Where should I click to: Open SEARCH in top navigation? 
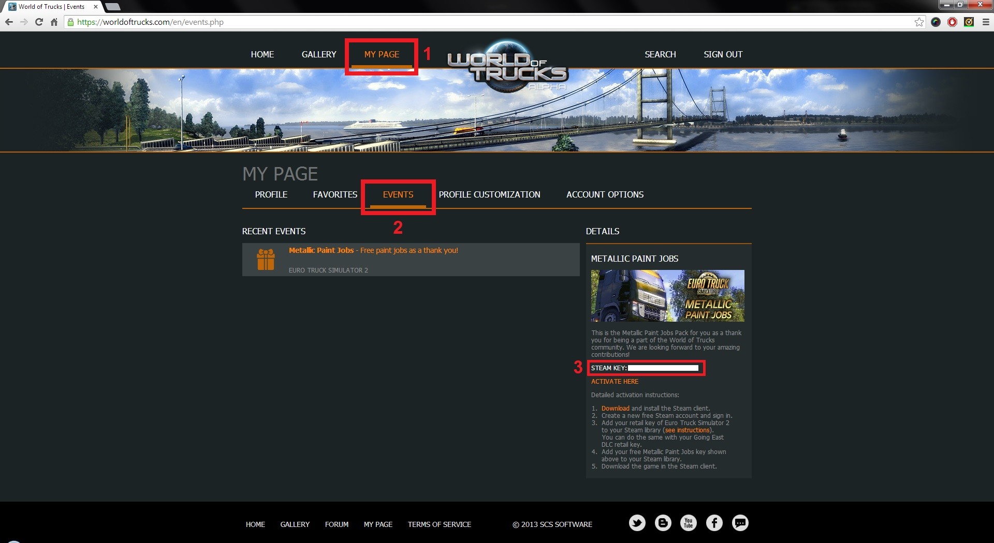tap(660, 54)
